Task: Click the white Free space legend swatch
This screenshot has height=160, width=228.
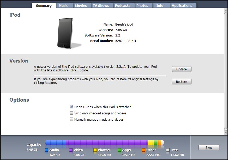Action: click(168, 150)
